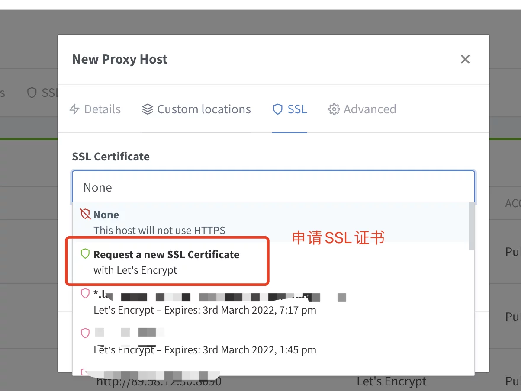This screenshot has width=521, height=391.
Task: Click the green shield Let's Encrypt icon
Action: [x=85, y=254]
